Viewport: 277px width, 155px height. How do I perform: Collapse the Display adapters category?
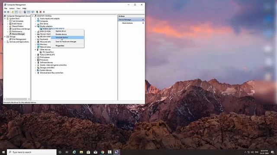[35, 26]
